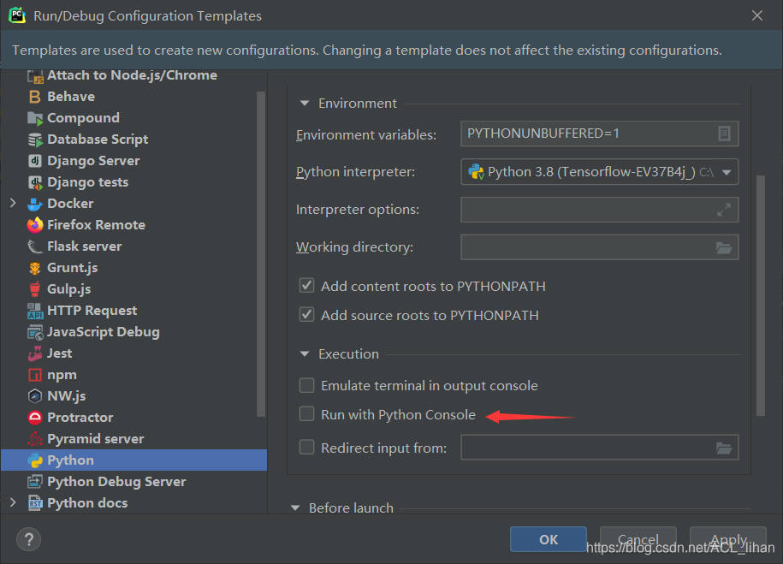Collapse the Execution section

click(x=304, y=354)
